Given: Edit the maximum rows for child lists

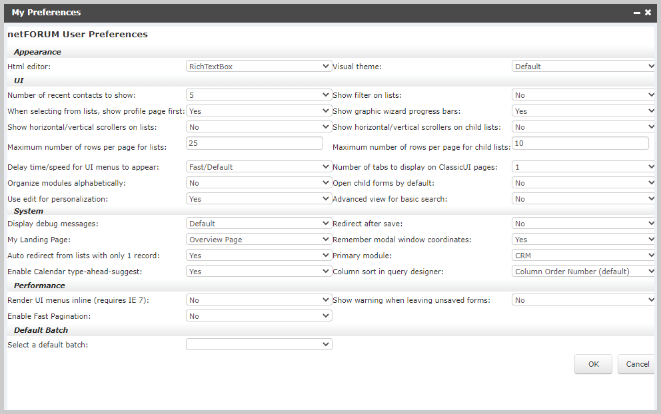Looking at the screenshot, I should coord(579,142).
